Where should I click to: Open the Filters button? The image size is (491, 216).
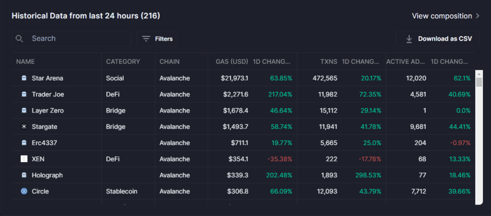point(157,39)
